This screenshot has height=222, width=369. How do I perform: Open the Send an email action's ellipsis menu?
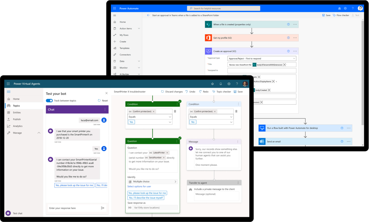[x=349, y=141]
